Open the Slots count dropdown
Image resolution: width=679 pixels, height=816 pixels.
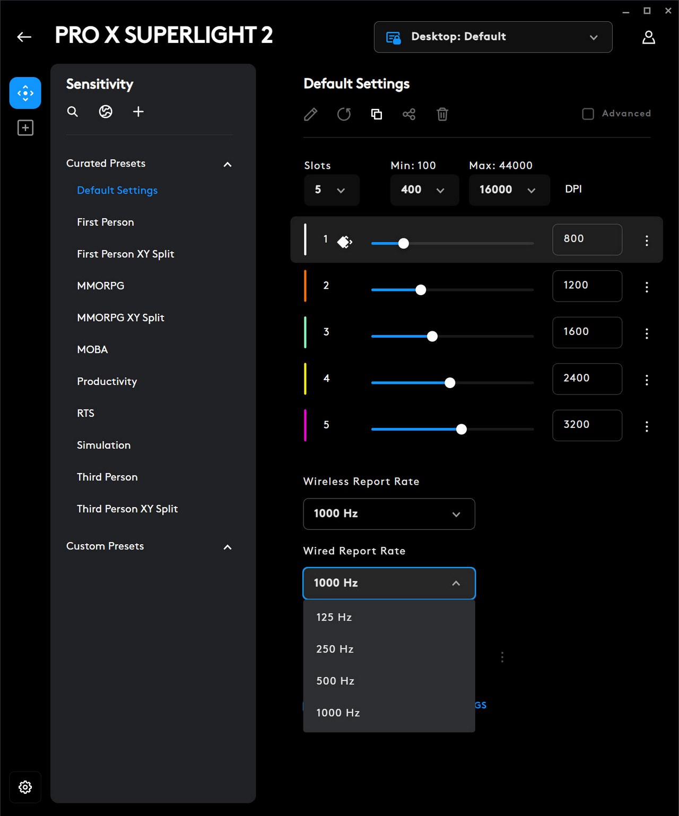(x=332, y=190)
